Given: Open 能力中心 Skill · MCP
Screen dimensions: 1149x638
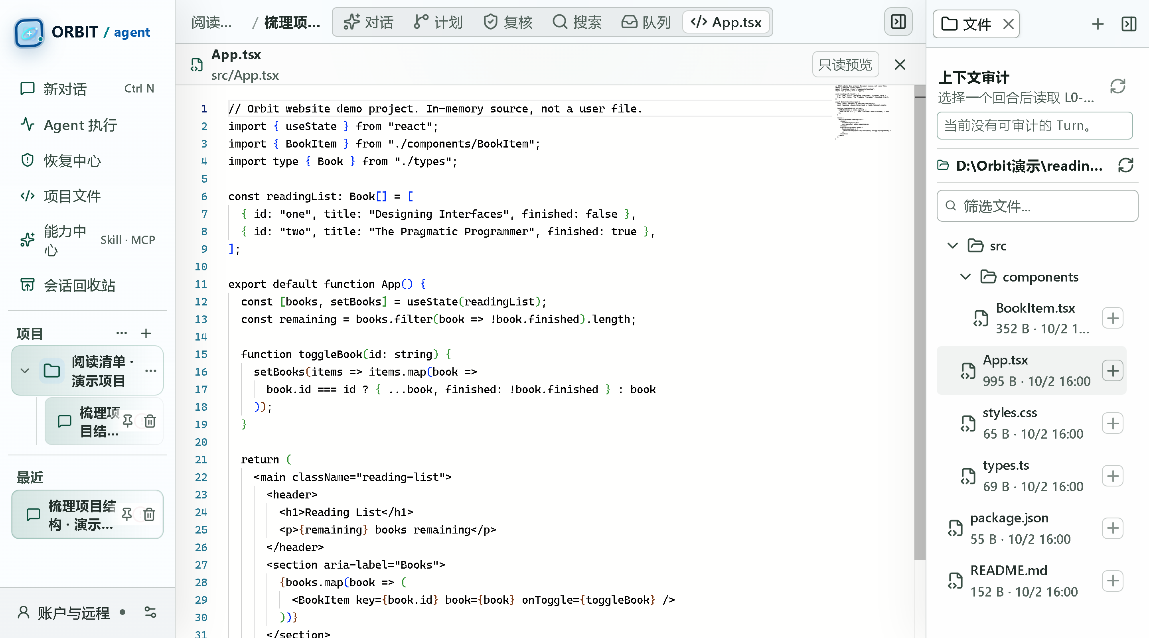Looking at the screenshot, I should (87, 240).
